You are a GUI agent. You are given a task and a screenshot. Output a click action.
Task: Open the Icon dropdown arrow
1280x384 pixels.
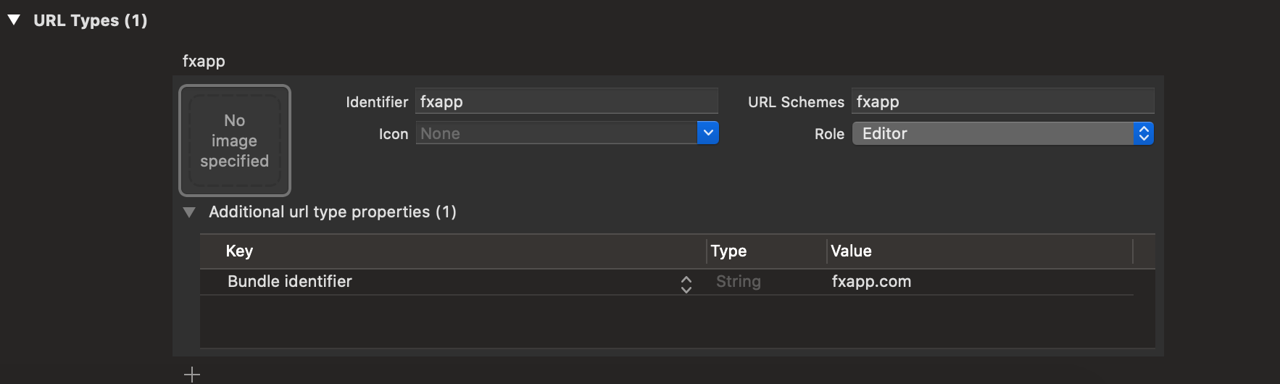click(x=708, y=133)
